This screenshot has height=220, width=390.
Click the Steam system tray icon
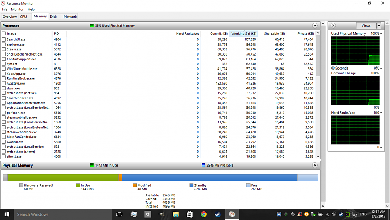click(x=341, y=214)
